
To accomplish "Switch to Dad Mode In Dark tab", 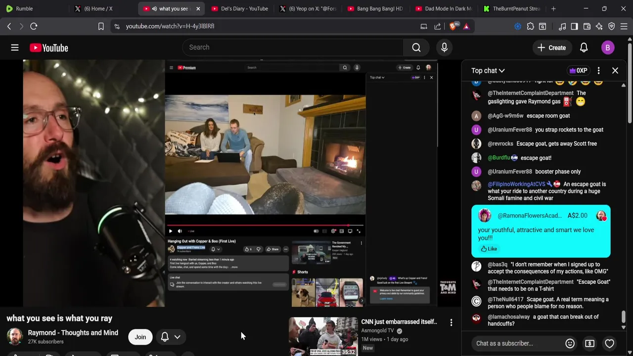I will pyautogui.click(x=444, y=8).
